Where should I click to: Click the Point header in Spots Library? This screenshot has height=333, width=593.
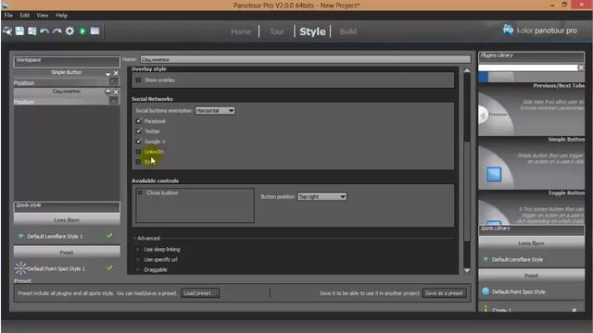click(531, 276)
